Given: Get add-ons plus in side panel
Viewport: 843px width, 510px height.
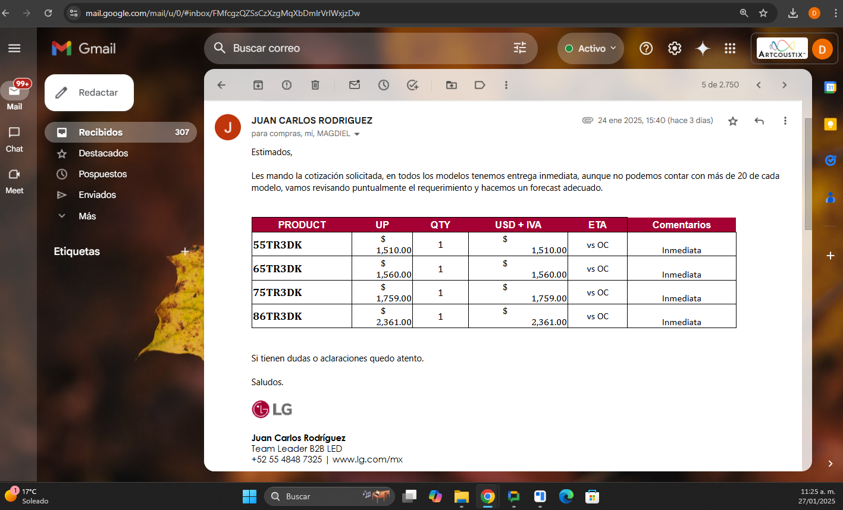Looking at the screenshot, I should [x=831, y=256].
